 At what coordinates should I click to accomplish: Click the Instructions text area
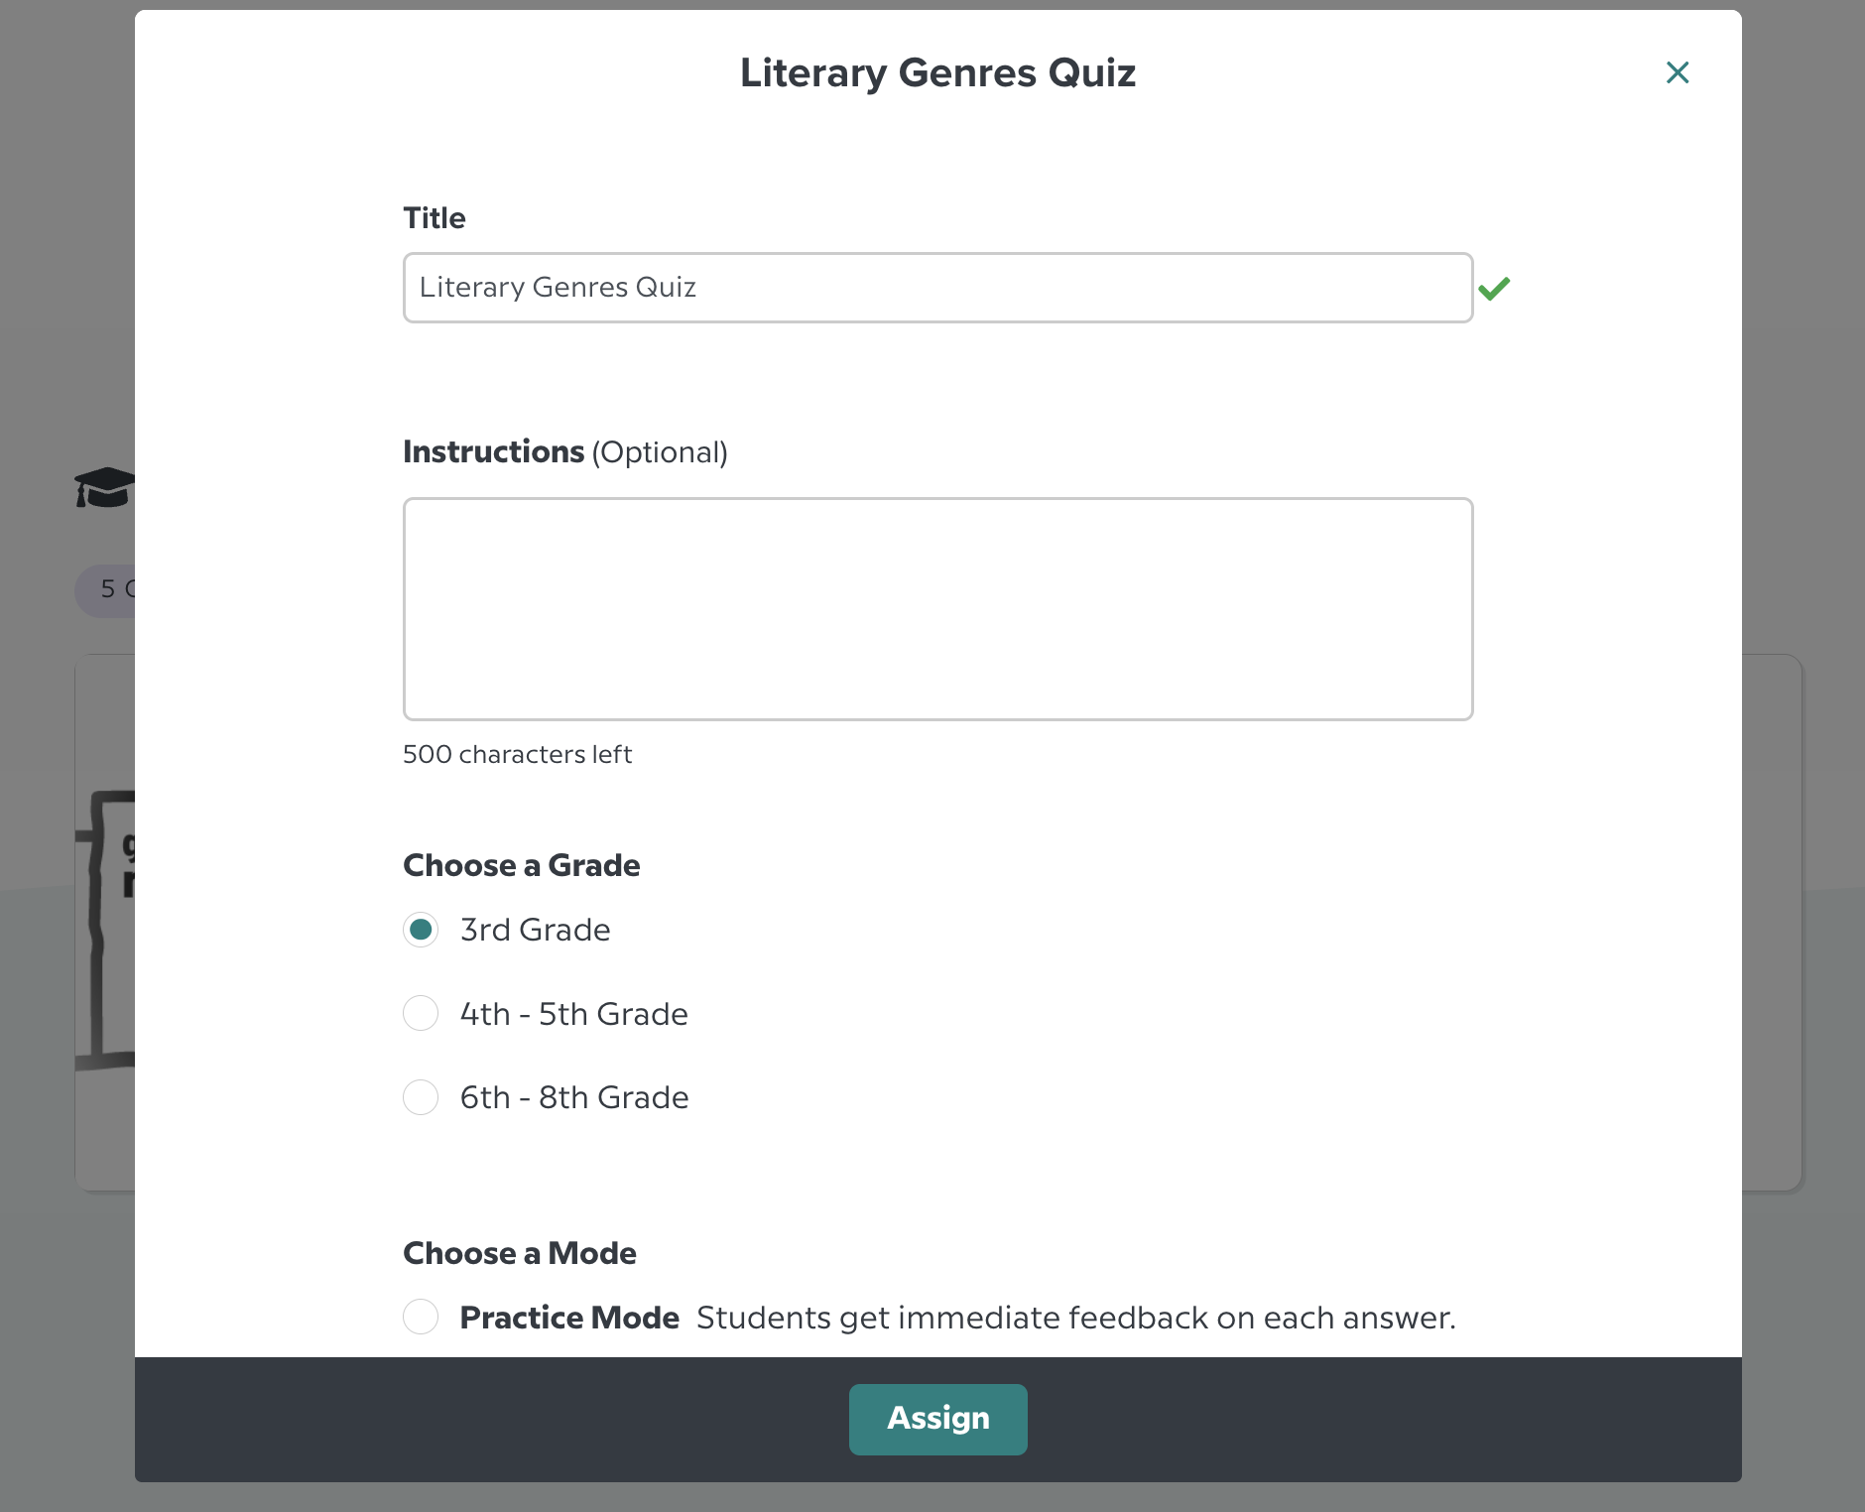point(936,608)
